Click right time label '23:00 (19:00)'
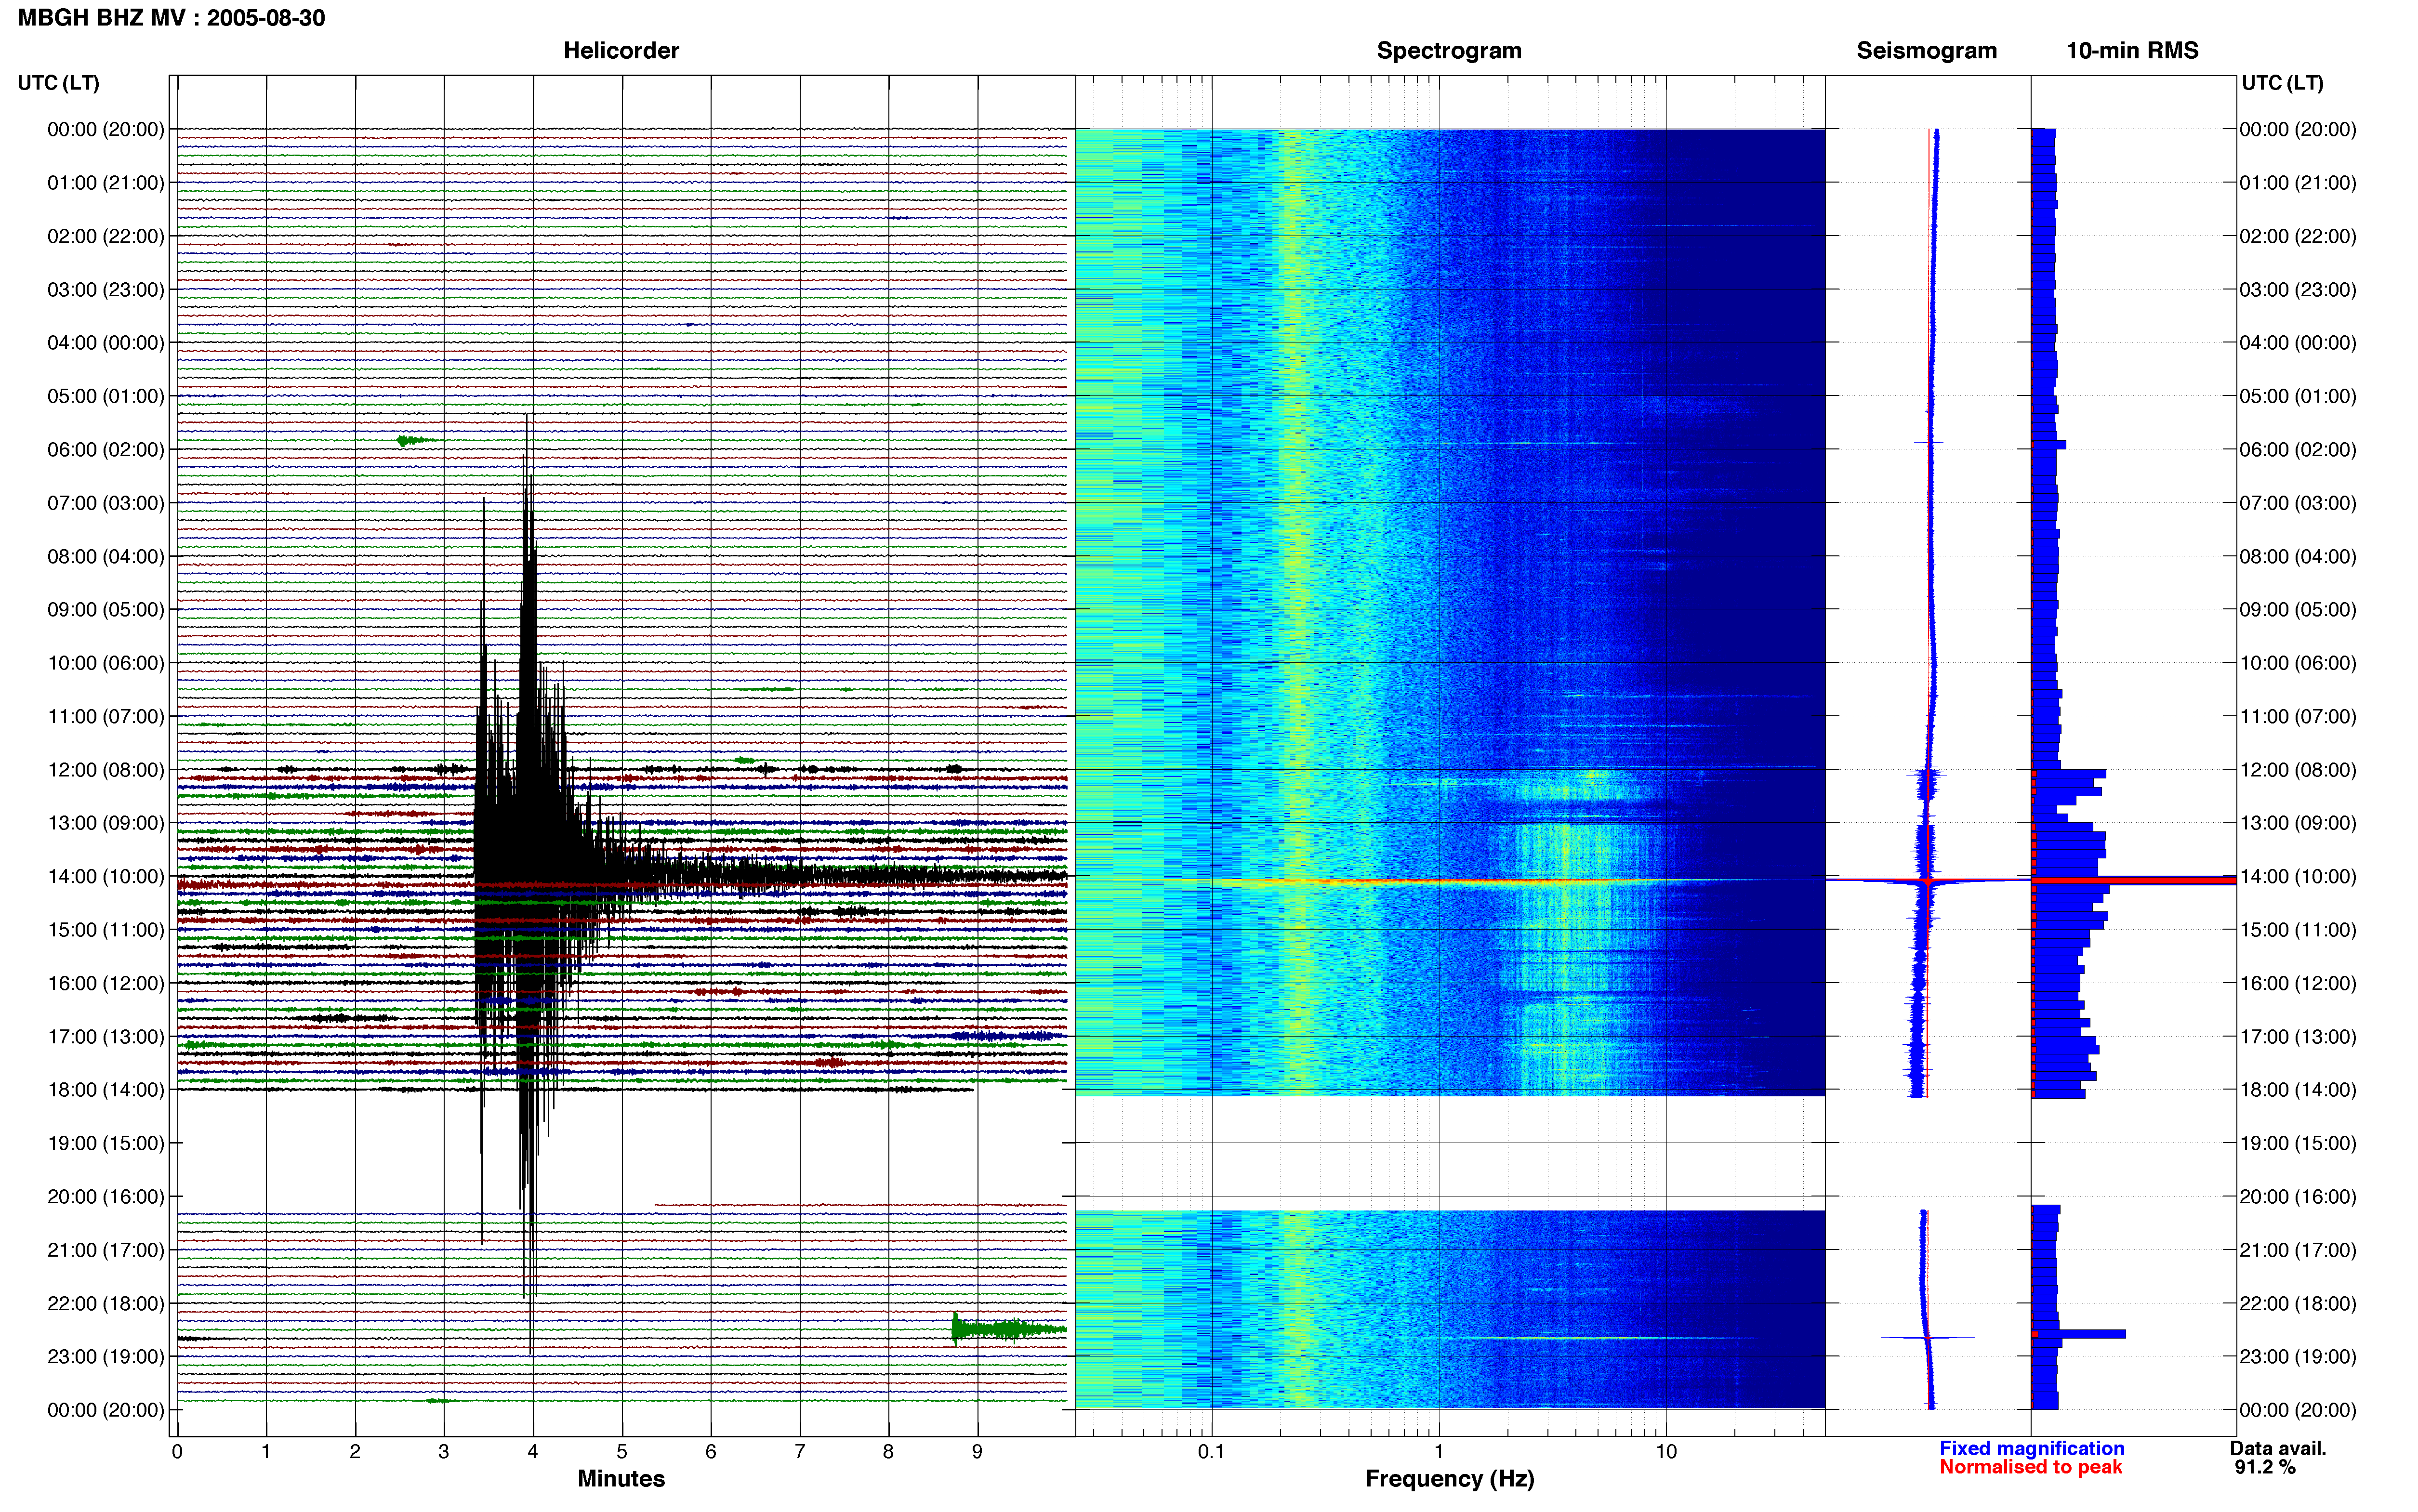The width and height of the screenshot is (2418, 1512). (x=2298, y=1356)
